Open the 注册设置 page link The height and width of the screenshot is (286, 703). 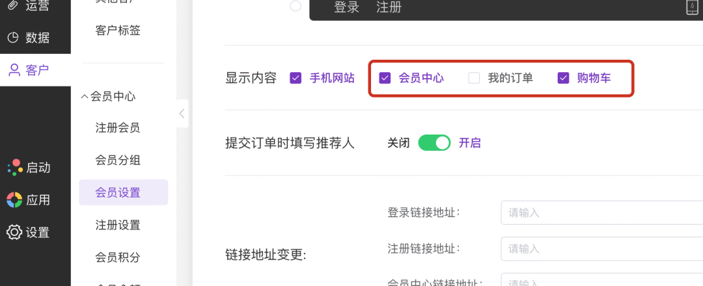(118, 225)
